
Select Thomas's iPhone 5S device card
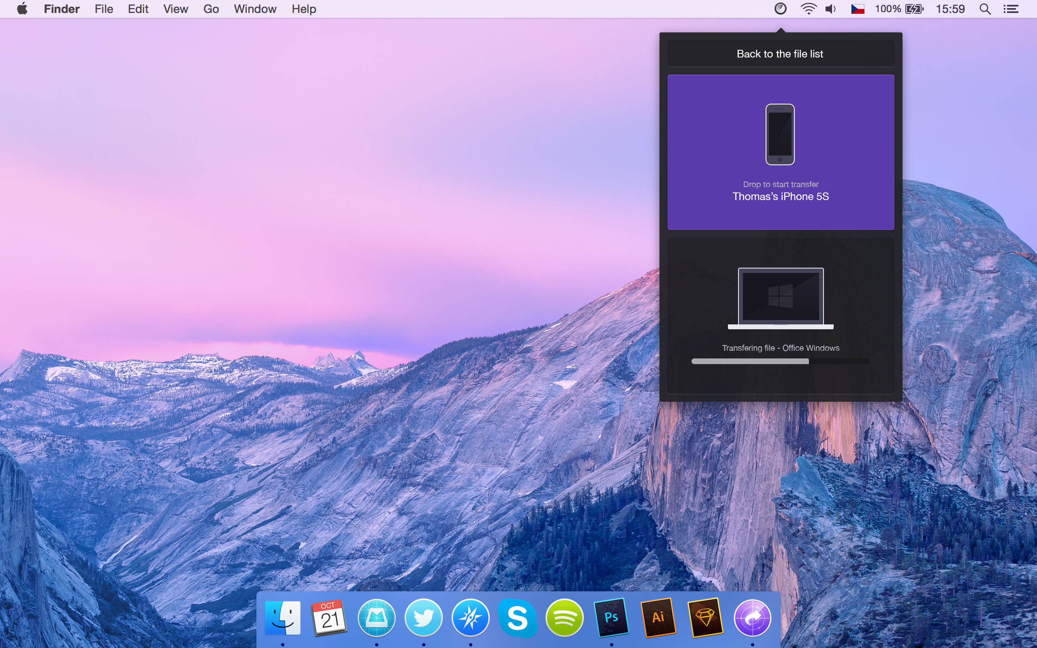780,152
